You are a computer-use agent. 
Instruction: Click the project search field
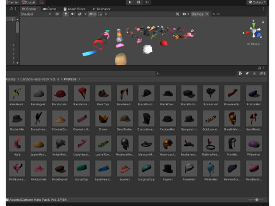pyautogui.click(x=196, y=73)
